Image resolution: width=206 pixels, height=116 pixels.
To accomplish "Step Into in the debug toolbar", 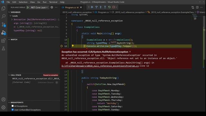I will pos(101,7).
